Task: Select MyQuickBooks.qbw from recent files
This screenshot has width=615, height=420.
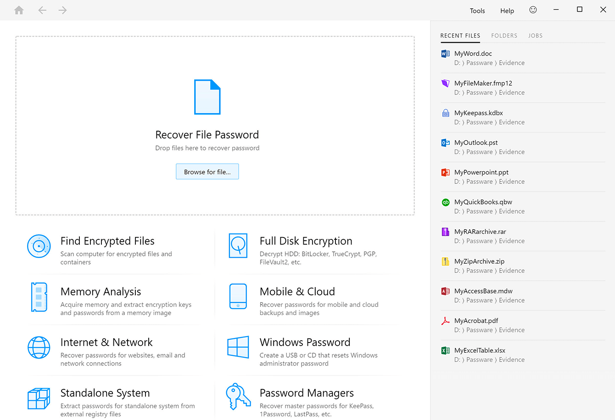Action: 483,202
